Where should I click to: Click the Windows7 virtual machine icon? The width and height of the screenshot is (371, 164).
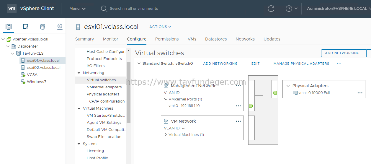(x=23, y=82)
